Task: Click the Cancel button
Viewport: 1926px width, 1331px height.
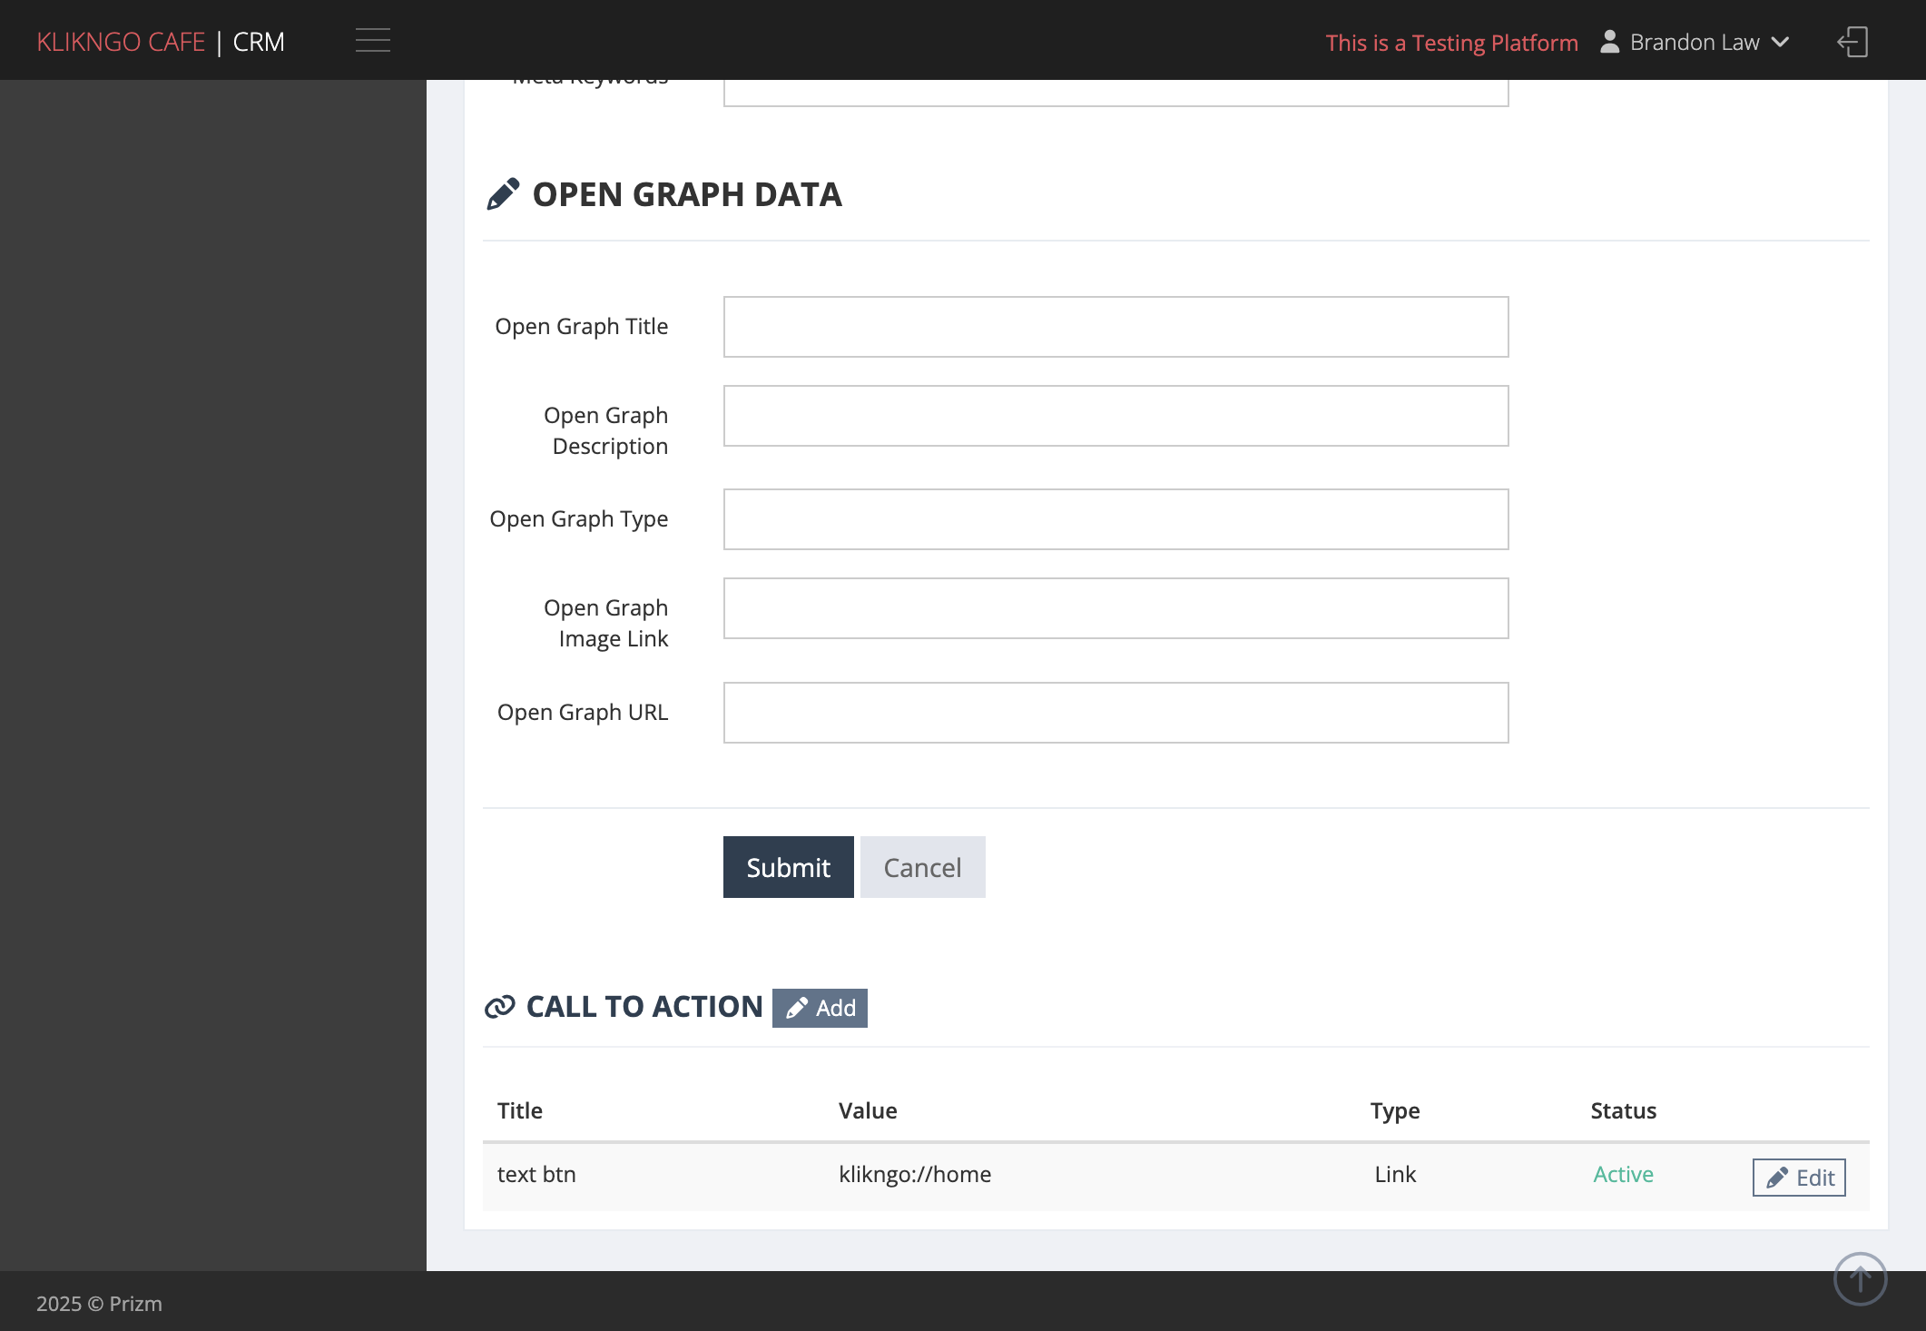Action: [922, 867]
